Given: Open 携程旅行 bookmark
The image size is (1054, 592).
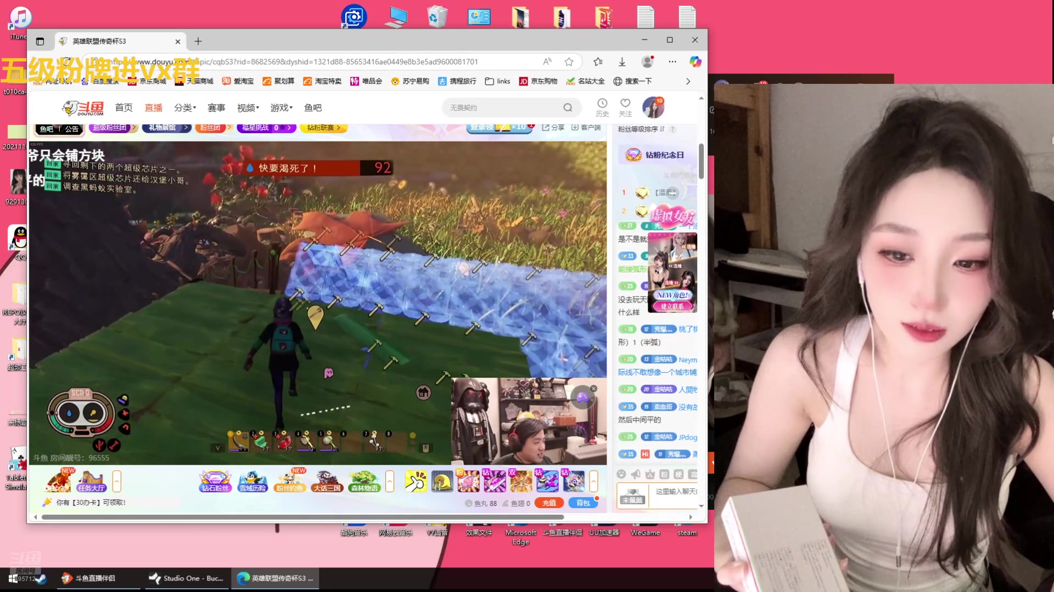Looking at the screenshot, I should pyautogui.click(x=457, y=81).
